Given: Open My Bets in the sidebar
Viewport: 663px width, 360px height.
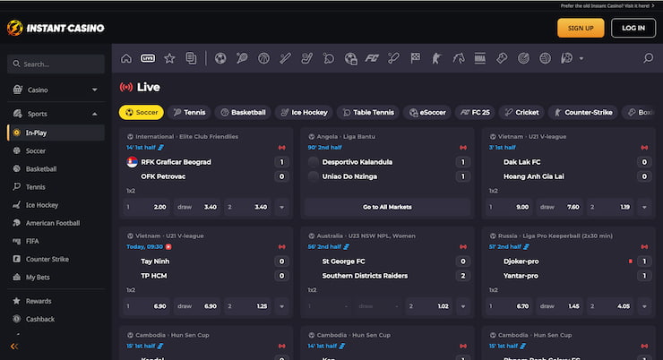Looking at the screenshot, I should [x=56, y=278].
